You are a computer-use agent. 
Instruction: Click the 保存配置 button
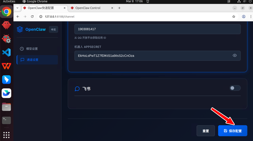coord(233,131)
